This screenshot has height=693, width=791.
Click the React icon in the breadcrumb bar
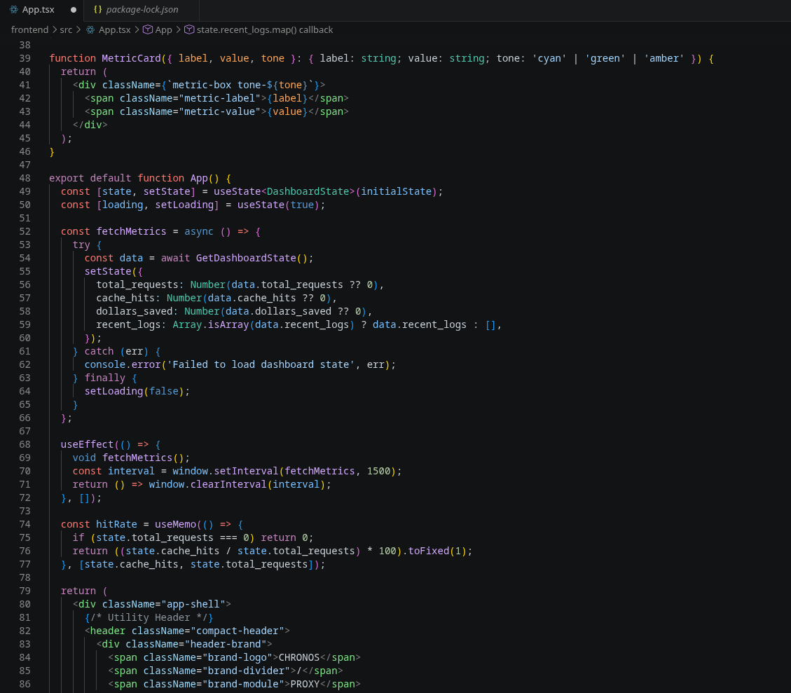90,29
